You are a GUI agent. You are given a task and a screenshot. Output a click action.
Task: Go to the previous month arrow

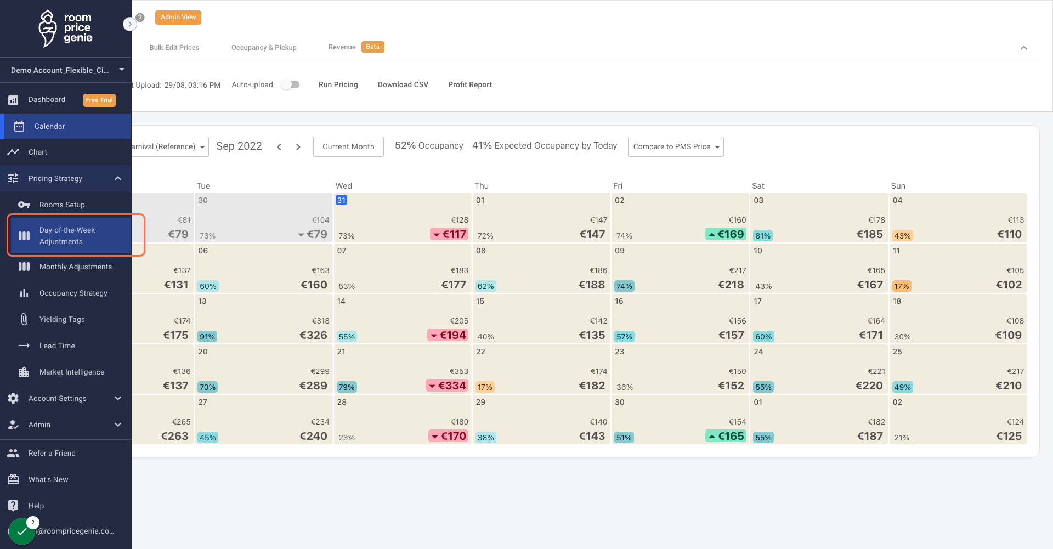pyautogui.click(x=279, y=147)
